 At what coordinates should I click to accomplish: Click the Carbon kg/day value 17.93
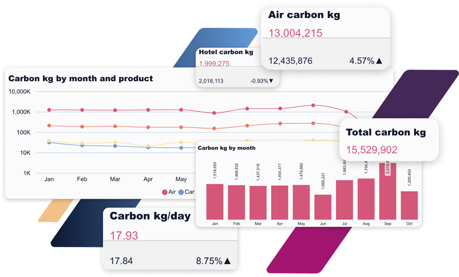(x=124, y=236)
